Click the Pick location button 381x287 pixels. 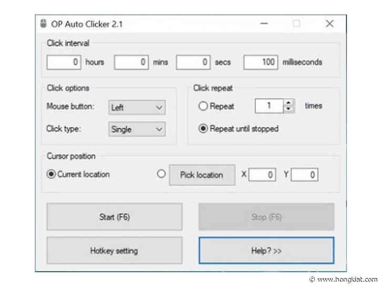coord(202,175)
